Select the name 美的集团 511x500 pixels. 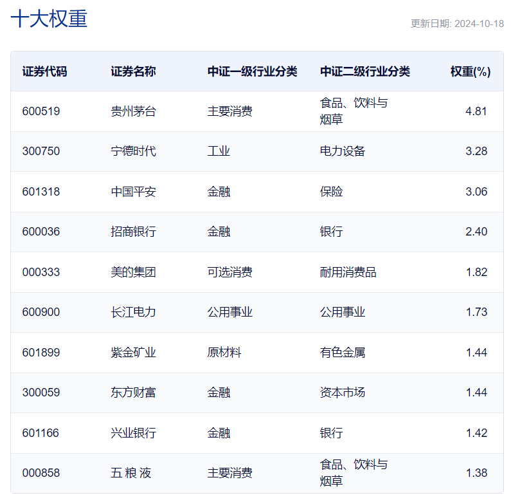point(133,272)
